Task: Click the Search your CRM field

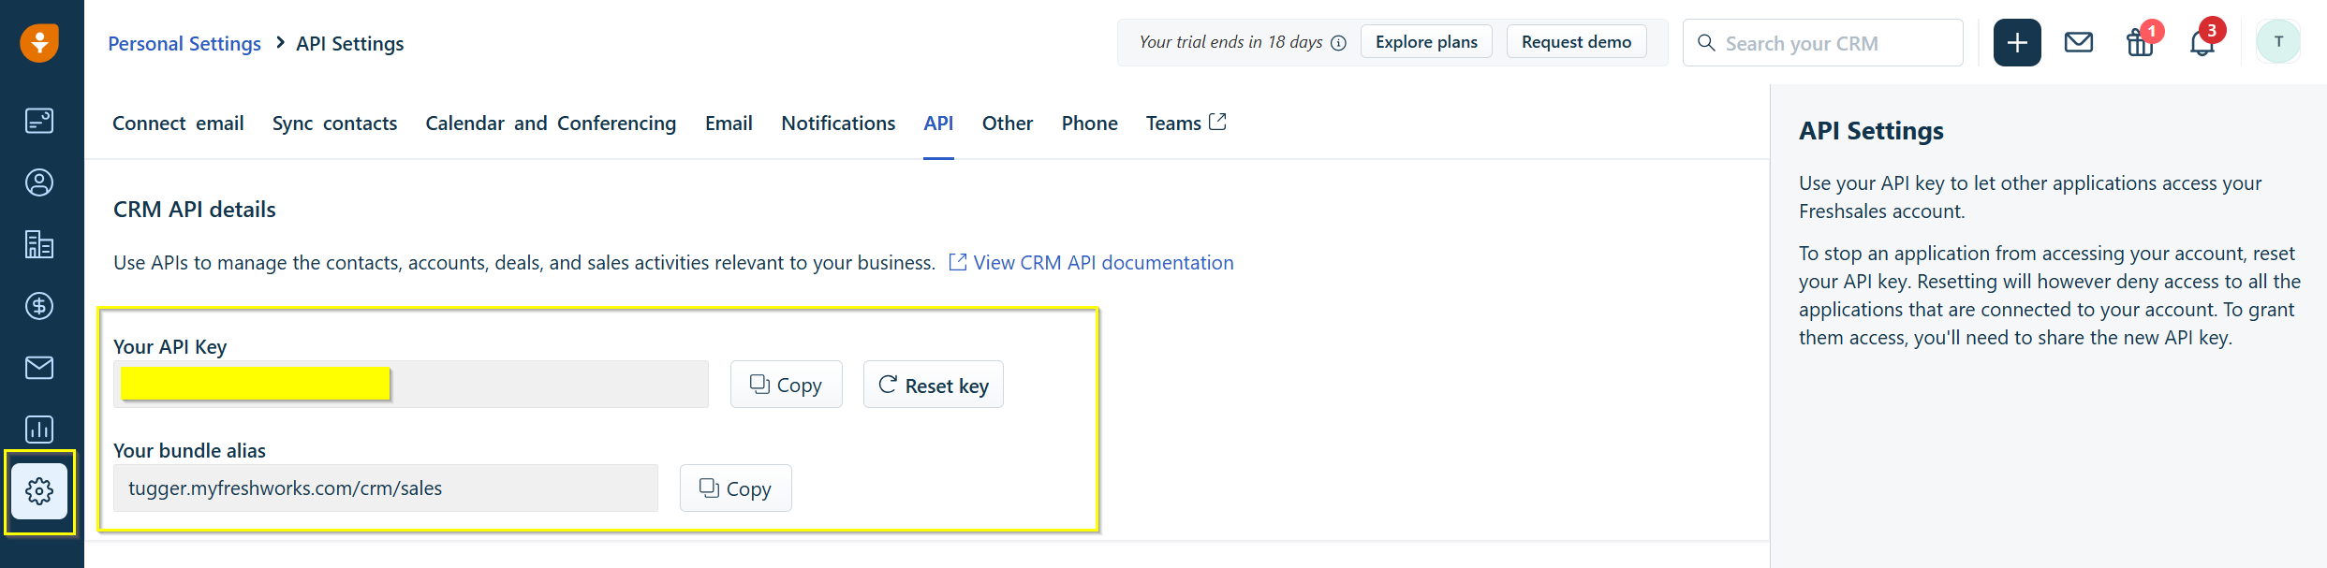Action: pyautogui.click(x=1823, y=43)
